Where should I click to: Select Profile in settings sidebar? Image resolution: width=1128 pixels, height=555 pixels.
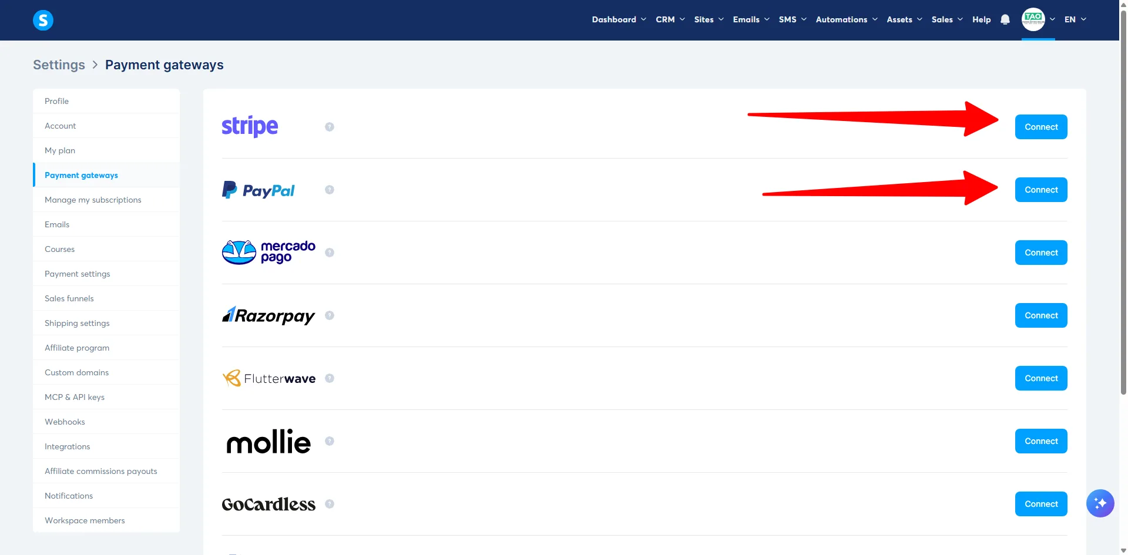[x=106, y=101]
